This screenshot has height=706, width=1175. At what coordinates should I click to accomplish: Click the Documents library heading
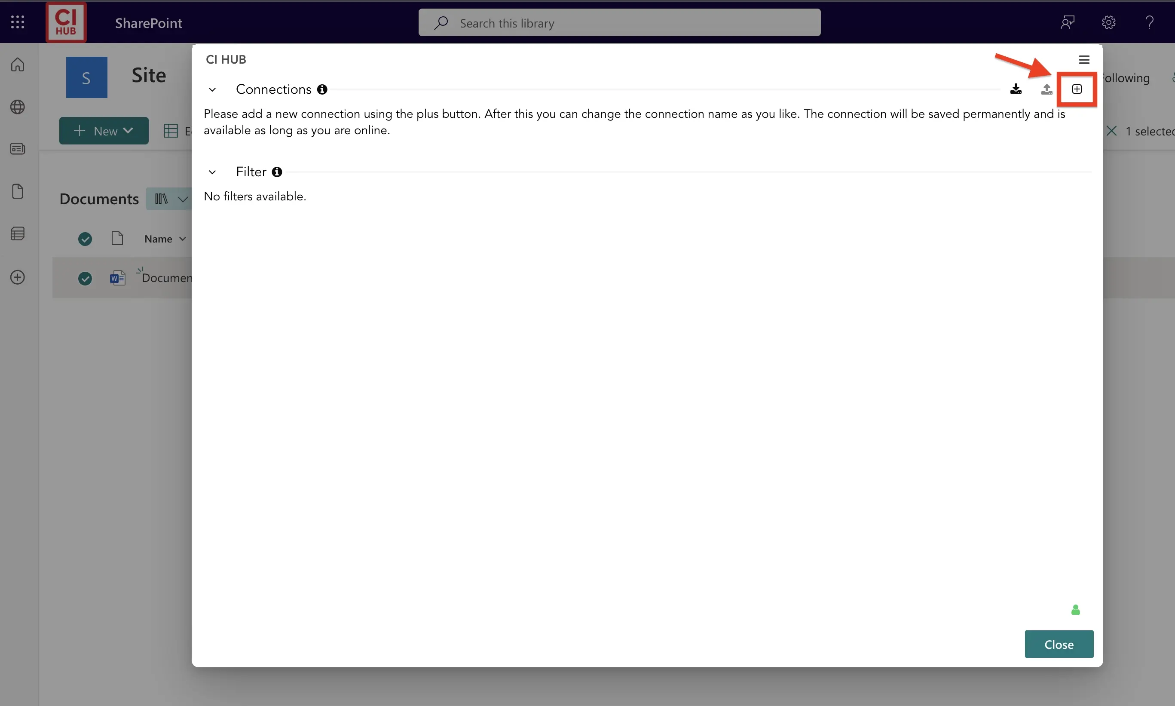(99, 198)
